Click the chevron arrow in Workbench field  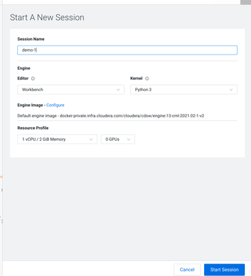tap(118, 90)
